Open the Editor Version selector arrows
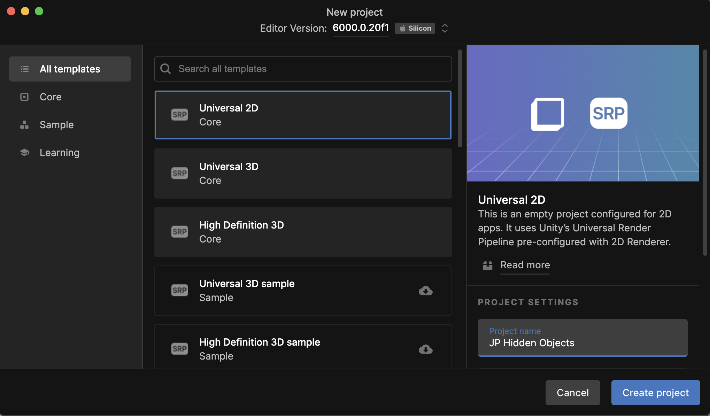710x416 pixels. click(x=445, y=28)
